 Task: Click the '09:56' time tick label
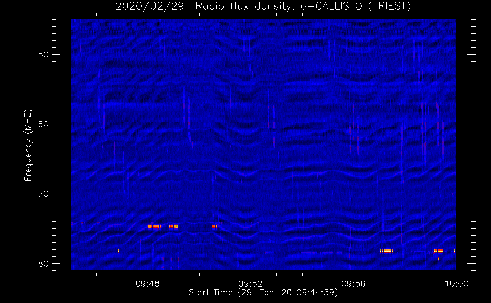(x=354, y=284)
